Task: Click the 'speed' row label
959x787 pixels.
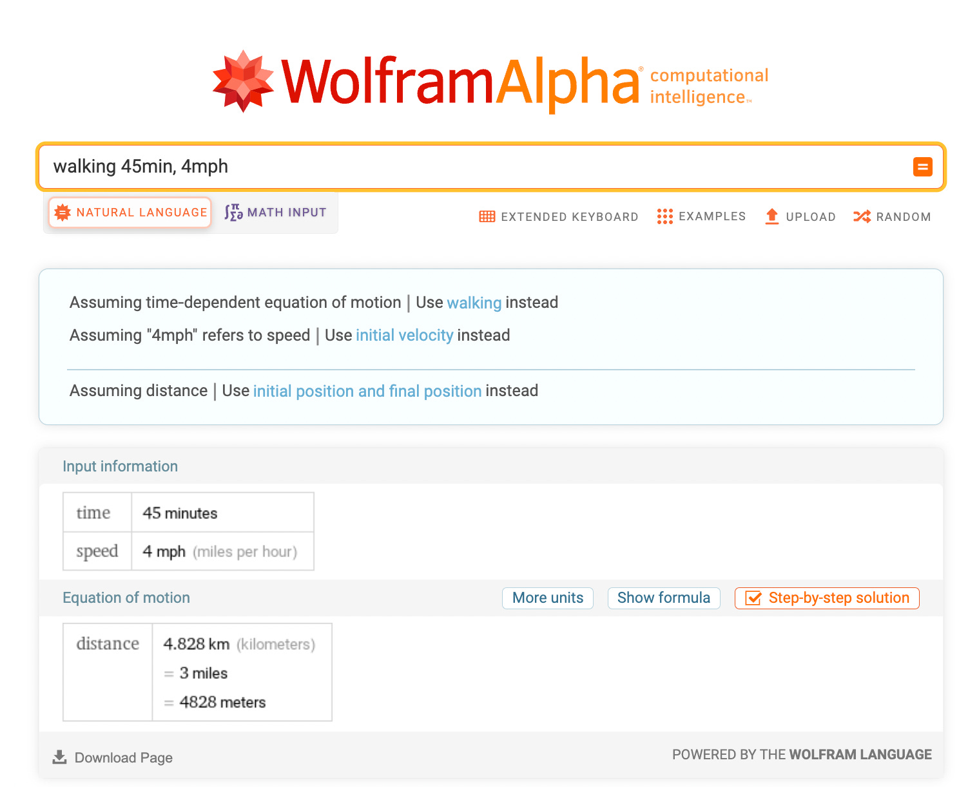Action: click(x=97, y=552)
